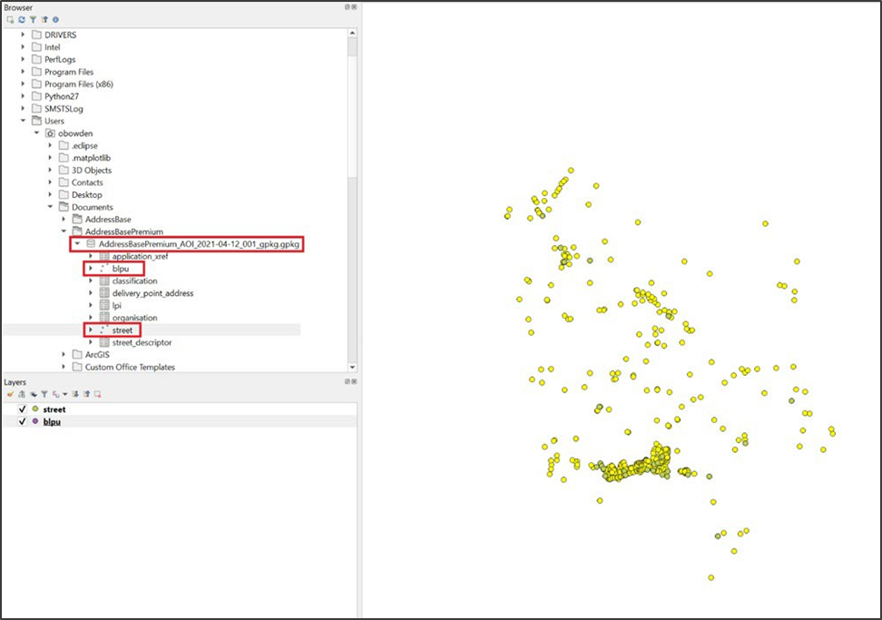The width and height of the screenshot is (882, 620).
Task: Open the Layer Styling panel
Action: tap(10, 394)
